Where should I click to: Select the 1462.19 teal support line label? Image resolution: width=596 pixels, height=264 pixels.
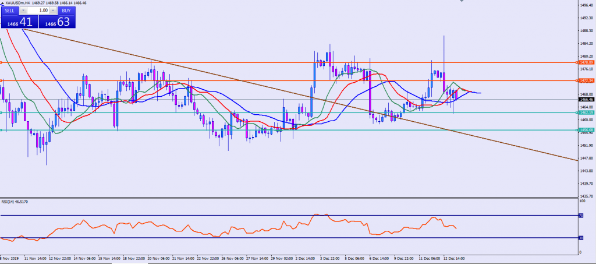[x=586, y=112]
